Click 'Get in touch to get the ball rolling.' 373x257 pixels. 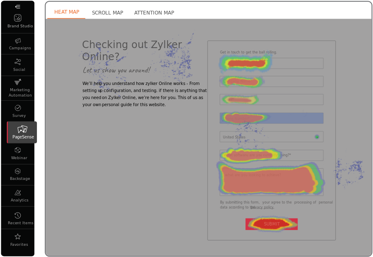248,52
